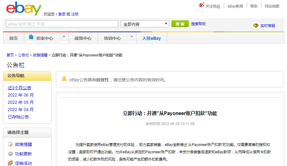Click the 登录 link
Image resolution: width=287 pixels, height=166 pixels.
coord(62,14)
